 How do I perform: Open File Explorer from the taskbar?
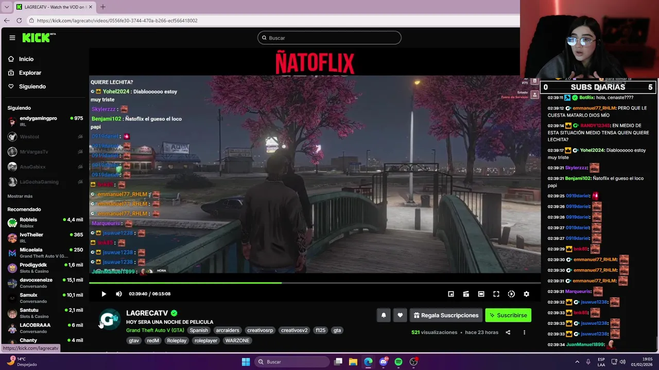click(353, 362)
